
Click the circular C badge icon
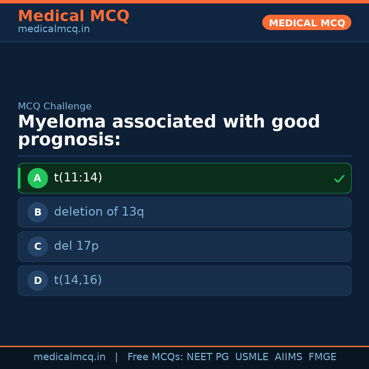38,246
